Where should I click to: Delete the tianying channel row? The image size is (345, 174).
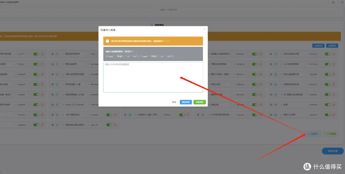pyautogui.click(x=261, y=64)
